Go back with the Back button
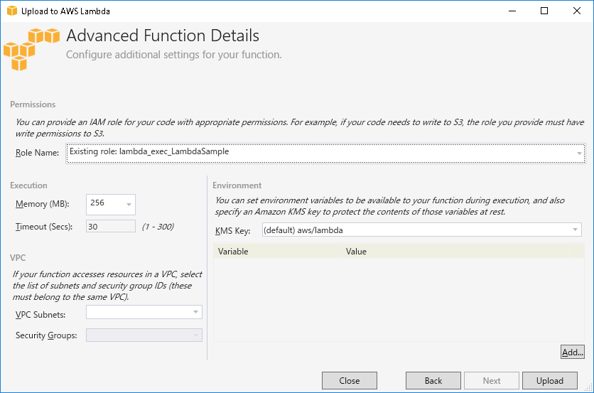594x393 pixels. click(x=433, y=381)
